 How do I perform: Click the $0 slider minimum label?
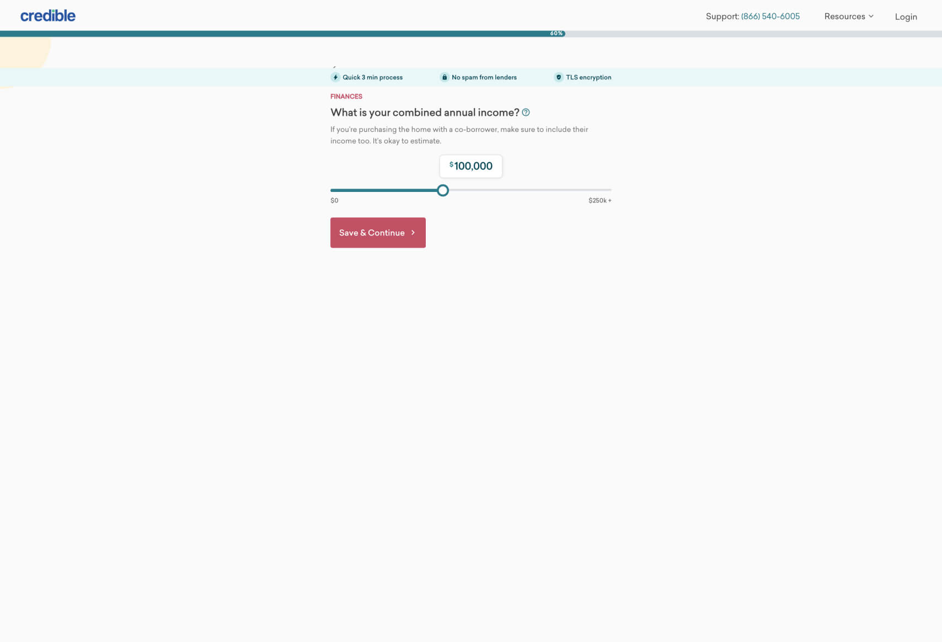(x=334, y=201)
